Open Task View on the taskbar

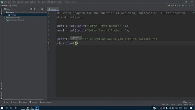[x=16, y=108]
